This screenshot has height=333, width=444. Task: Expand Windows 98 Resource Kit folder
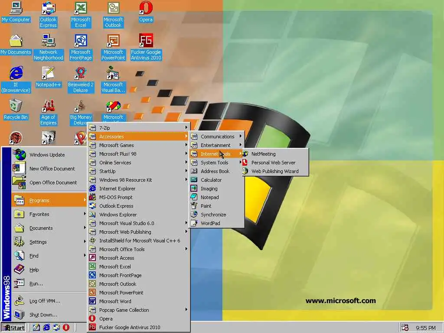[x=138, y=180]
